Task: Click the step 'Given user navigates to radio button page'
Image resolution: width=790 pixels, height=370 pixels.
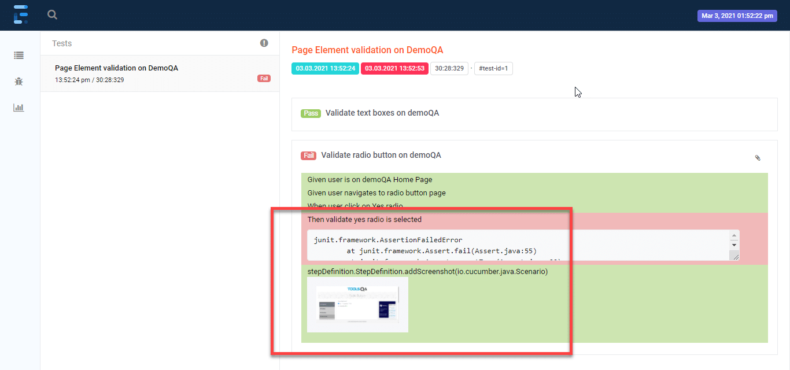Action: (376, 193)
